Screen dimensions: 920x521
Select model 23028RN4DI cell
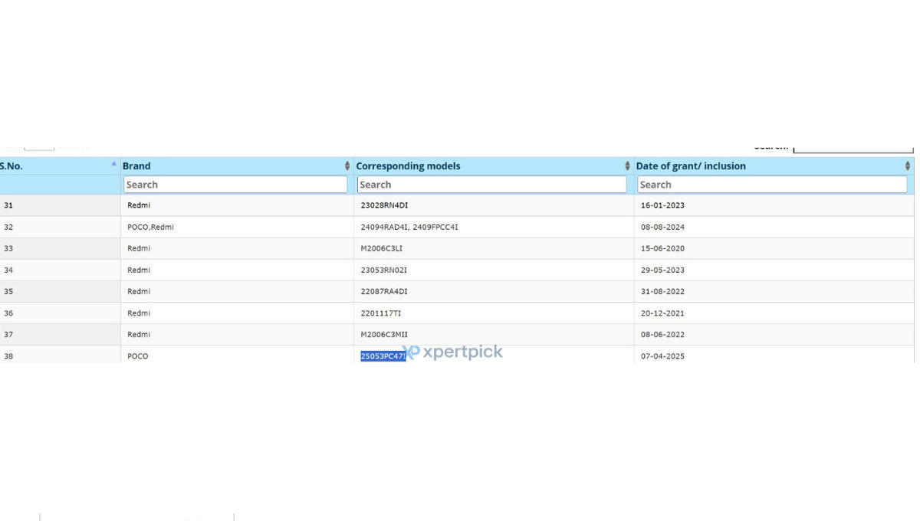click(x=384, y=205)
